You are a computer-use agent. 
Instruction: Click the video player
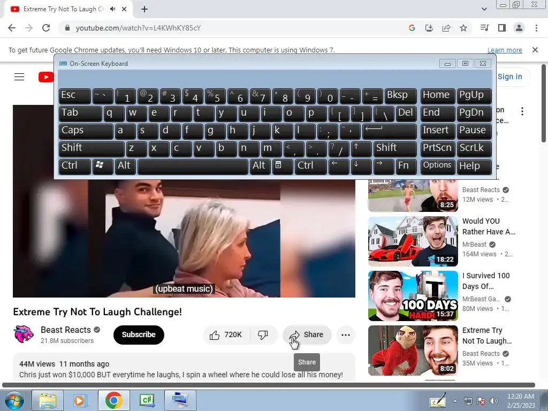coord(184,238)
